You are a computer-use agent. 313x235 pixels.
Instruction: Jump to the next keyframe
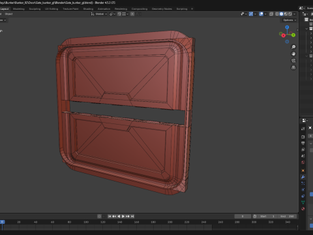(128, 216)
